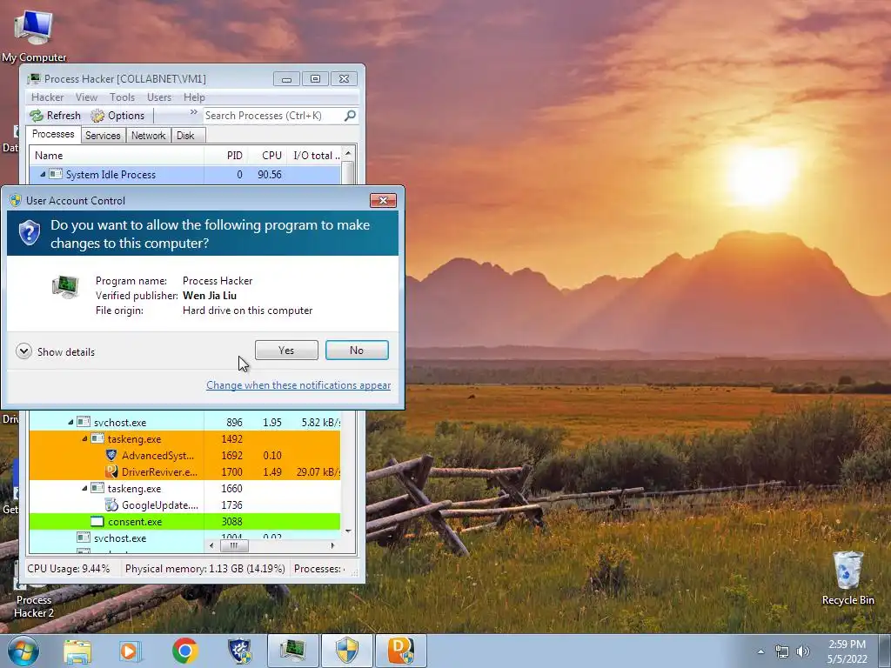Viewport: 891px width, 668px height.
Task: Click the UAC shield question icon
Action: (x=29, y=233)
